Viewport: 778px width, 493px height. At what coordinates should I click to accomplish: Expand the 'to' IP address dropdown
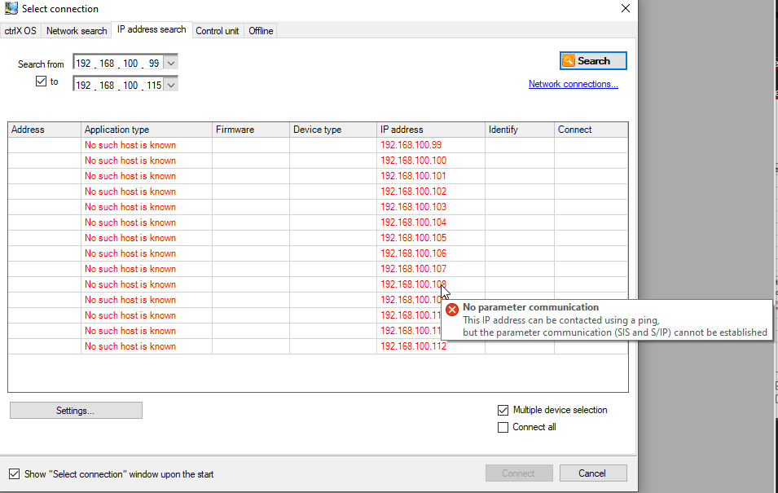170,85
